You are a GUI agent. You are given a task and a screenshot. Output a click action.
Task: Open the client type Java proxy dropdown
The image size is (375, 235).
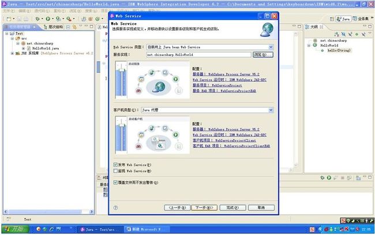click(x=271, y=110)
